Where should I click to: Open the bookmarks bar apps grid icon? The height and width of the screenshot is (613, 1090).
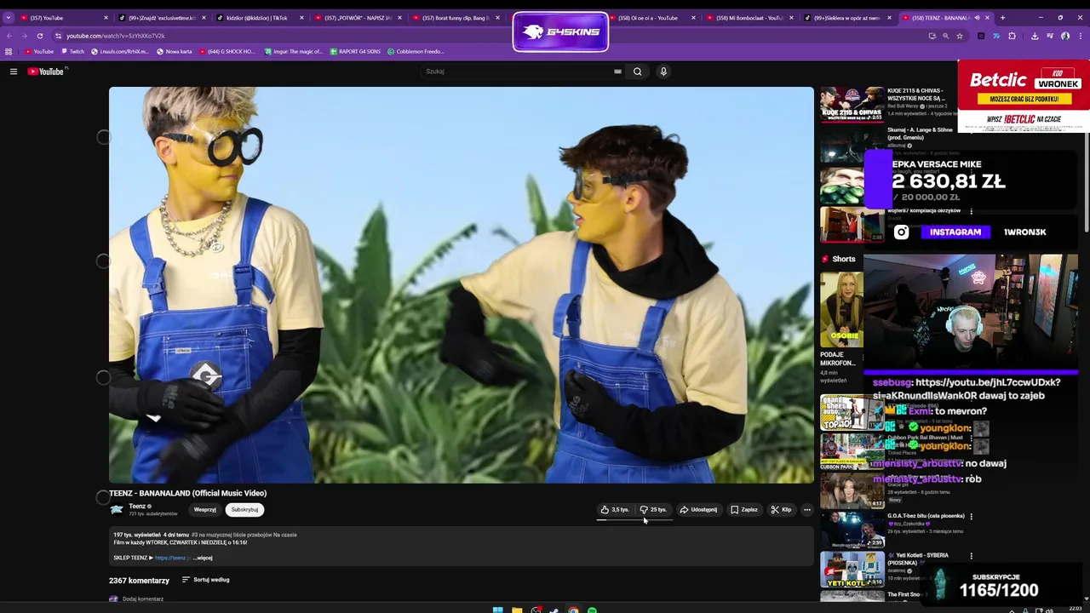click(x=9, y=51)
